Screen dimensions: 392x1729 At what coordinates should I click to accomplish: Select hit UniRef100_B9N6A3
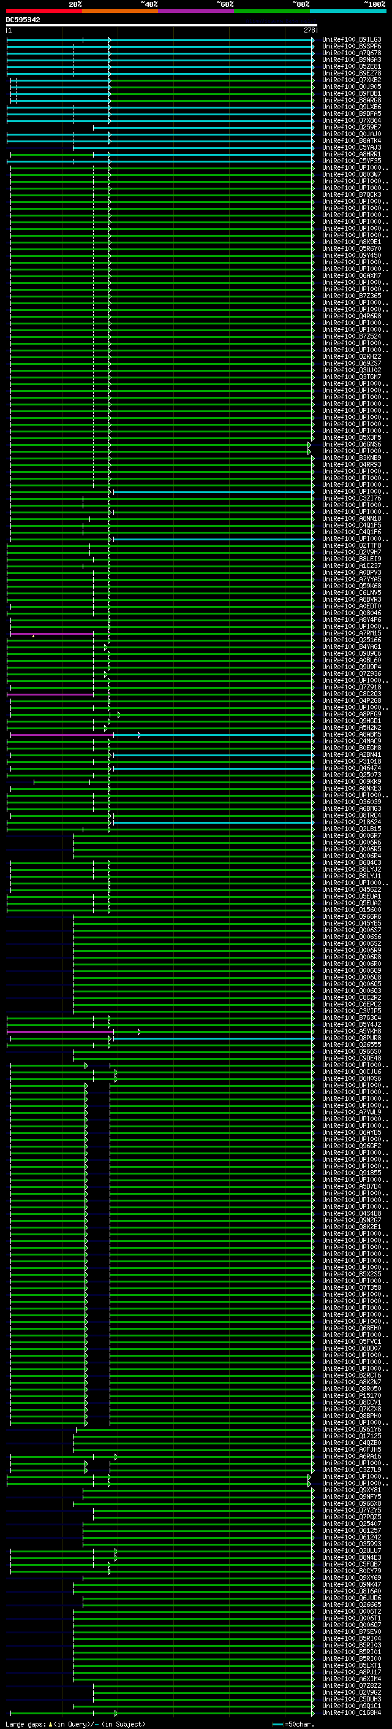point(352,59)
